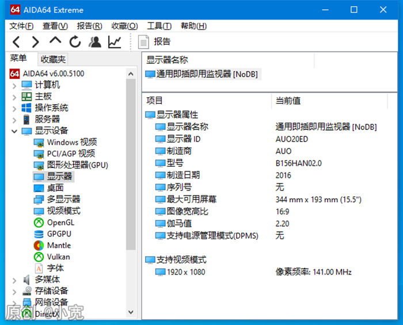Click the OpenGL Xbox-style icon
403x325 pixels.
[x=39, y=222]
